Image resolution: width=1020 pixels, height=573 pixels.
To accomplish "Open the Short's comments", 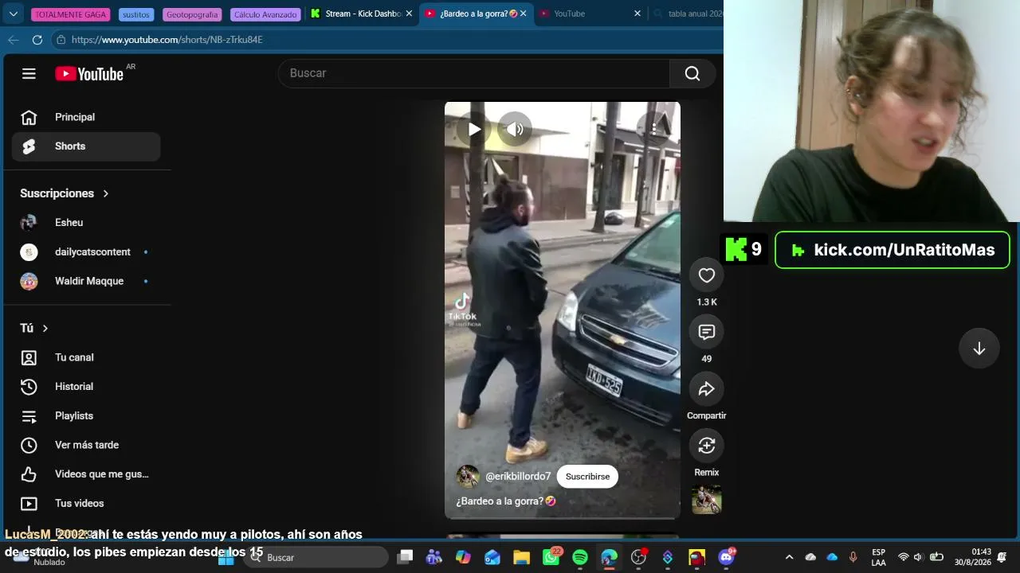I will pos(707,332).
